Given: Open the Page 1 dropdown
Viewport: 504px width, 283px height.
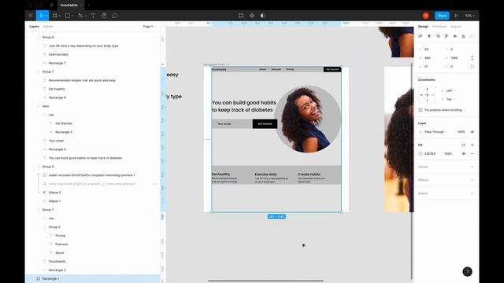Looking at the screenshot, I should point(149,26).
